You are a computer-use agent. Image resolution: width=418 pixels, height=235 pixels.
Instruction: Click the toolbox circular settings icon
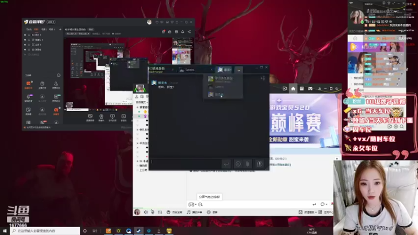pos(59,75)
